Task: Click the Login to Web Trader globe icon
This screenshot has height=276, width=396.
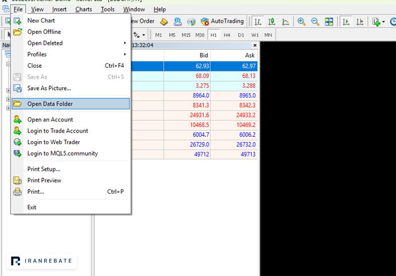Action: 18,142
